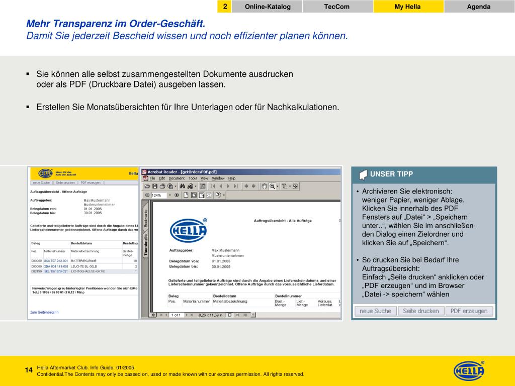The height and width of the screenshot is (386, 515).
Task: Click 'neue Suche' button in tip box
Action: tap(375, 311)
